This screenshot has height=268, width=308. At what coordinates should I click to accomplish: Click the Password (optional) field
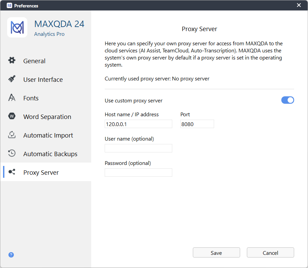[138, 172]
